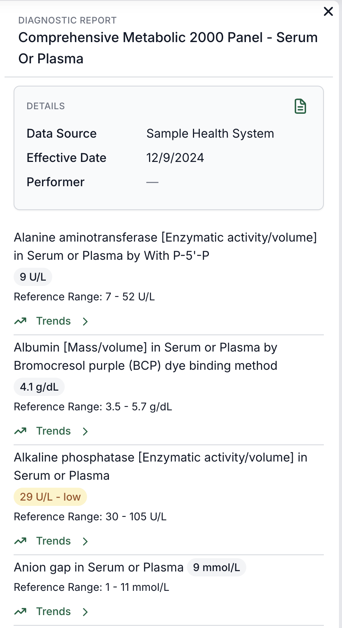Click the Sample Health System data source
Image resolution: width=342 pixels, height=628 pixels.
coord(210,133)
